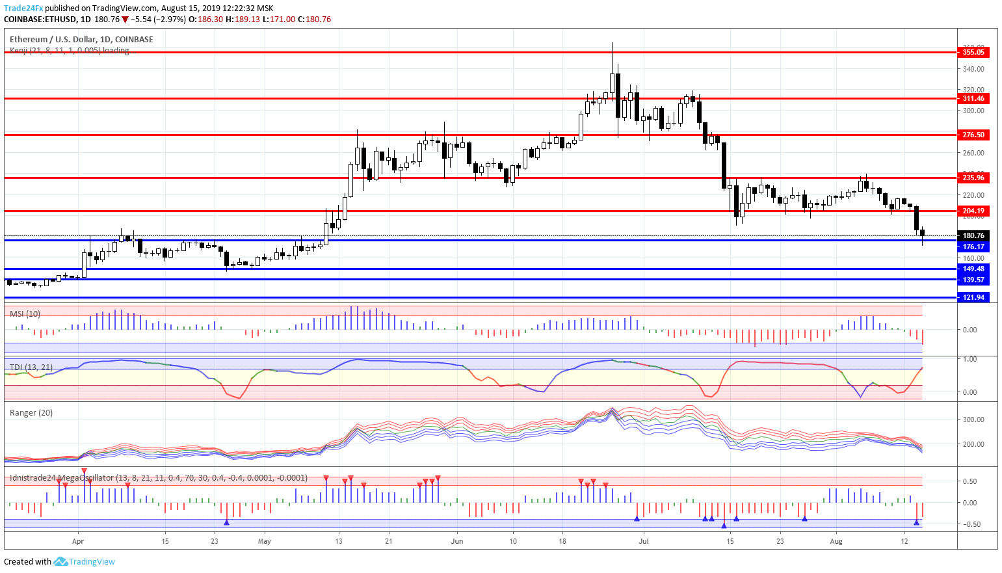Image resolution: width=1002 pixels, height=573 pixels.
Task: Click the blue 121.94 horizontal line
Action: (x=481, y=297)
